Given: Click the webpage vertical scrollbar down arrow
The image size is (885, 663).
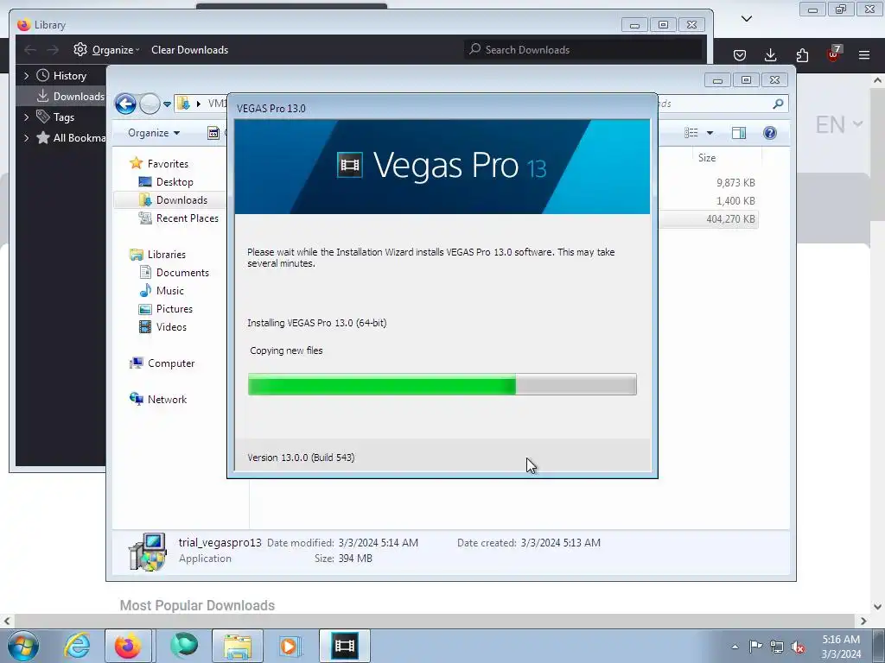Looking at the screenshot, I should tap(878, 607).
